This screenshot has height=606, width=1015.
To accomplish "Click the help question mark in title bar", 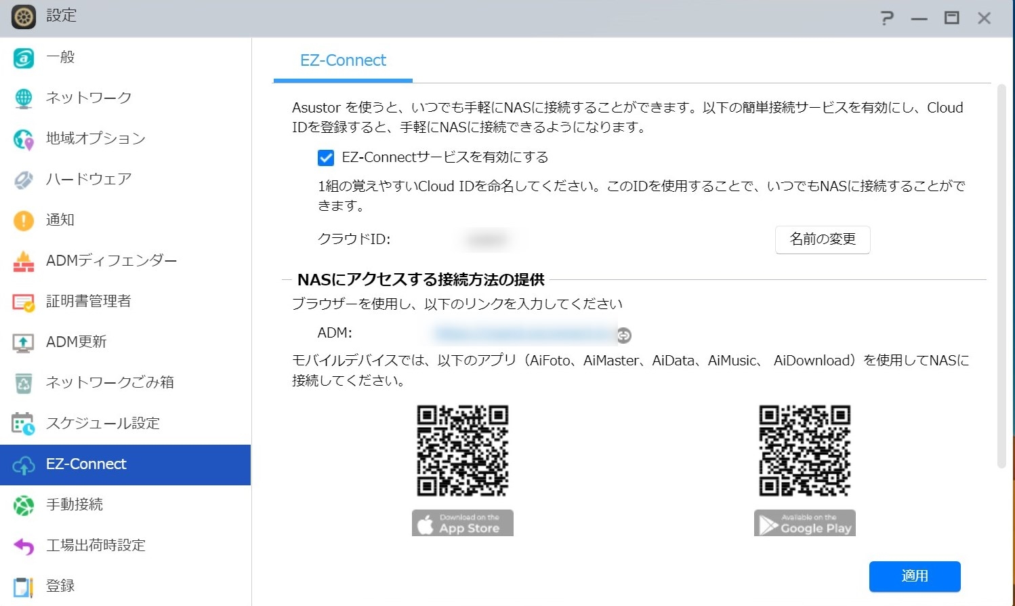I will point(886,18).
